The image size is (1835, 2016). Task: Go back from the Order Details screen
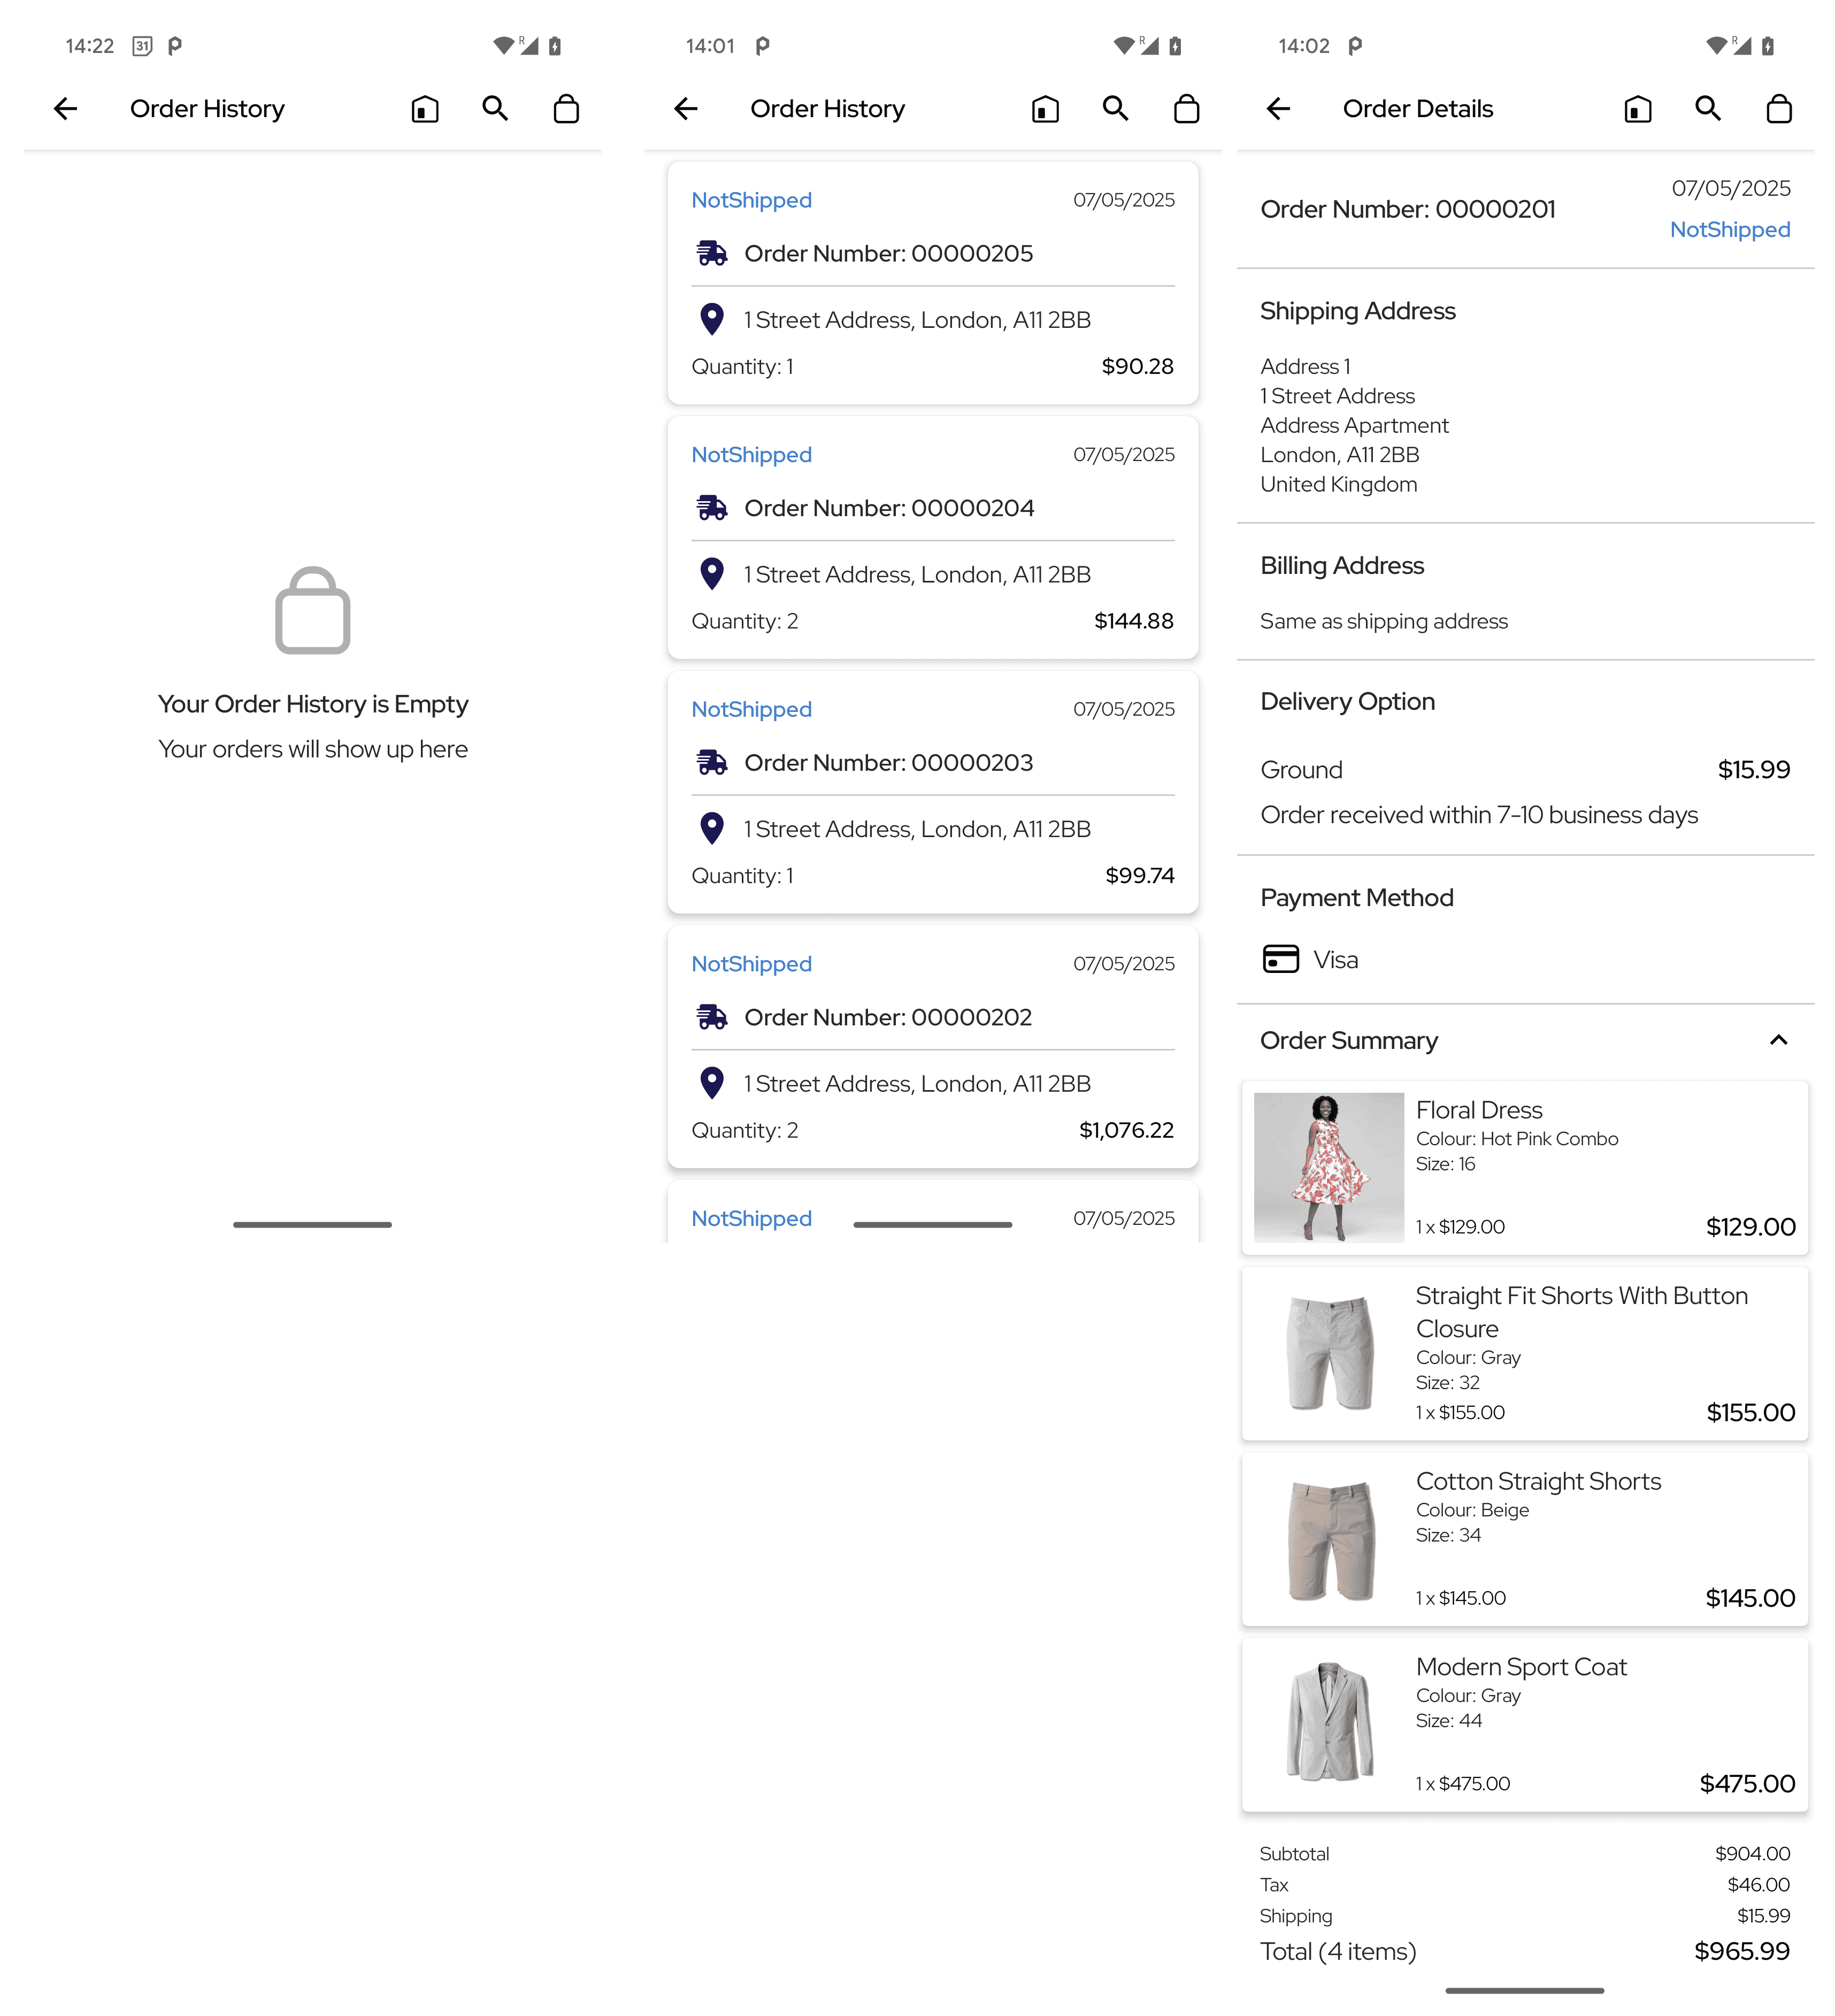coord(1279,109)
